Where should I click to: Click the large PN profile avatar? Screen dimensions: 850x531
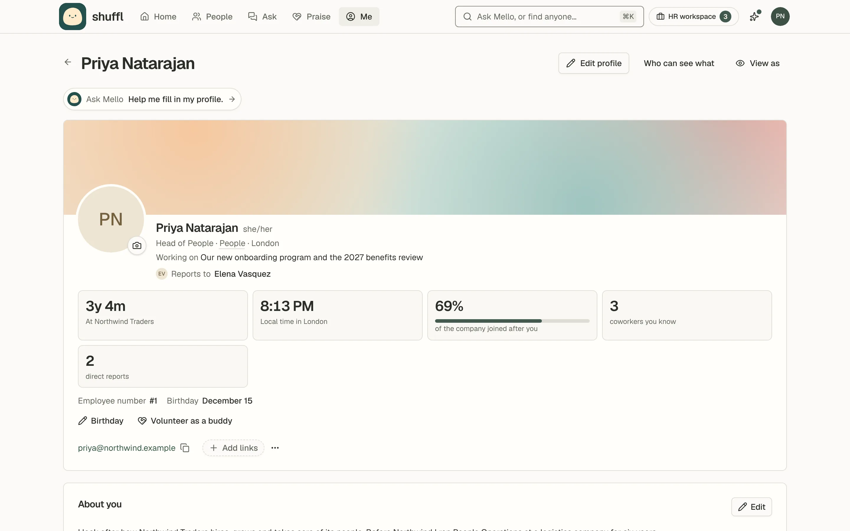[111, 219]
